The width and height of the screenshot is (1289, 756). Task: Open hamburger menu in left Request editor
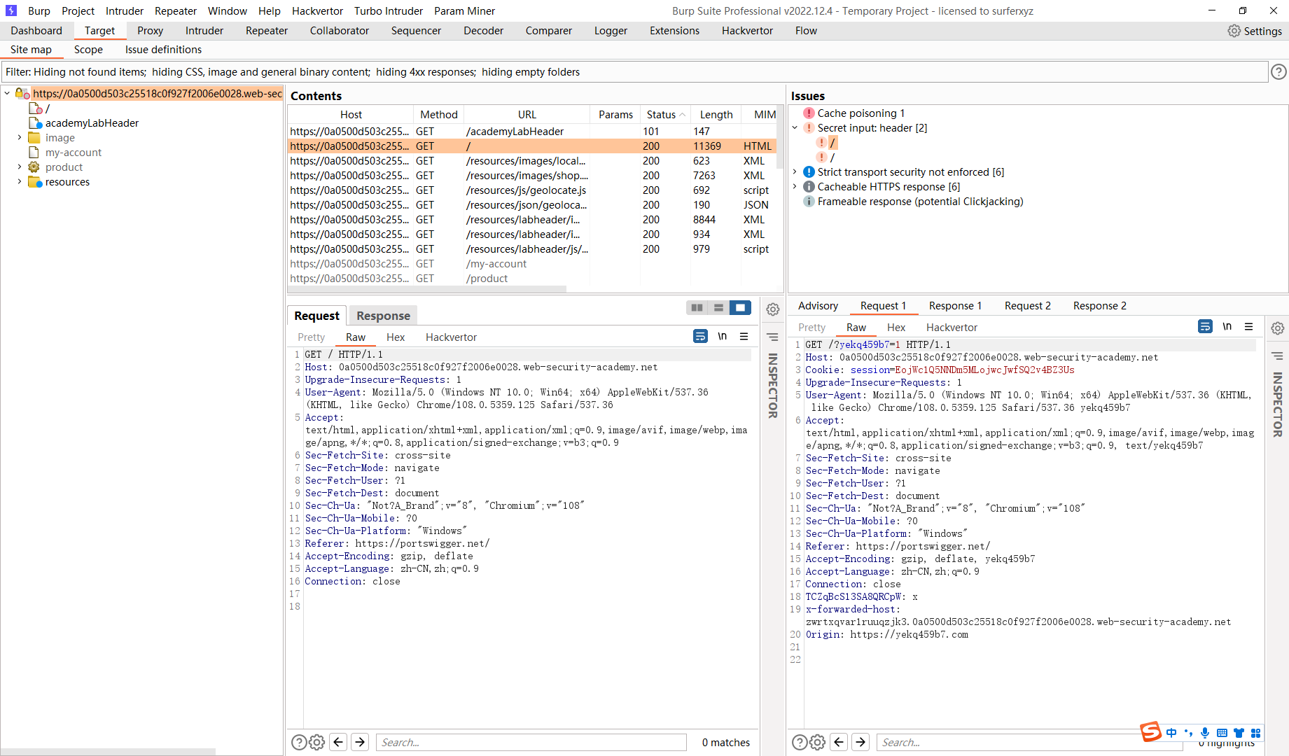point(744,337)
